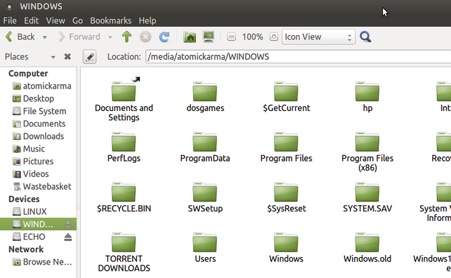Go up to parent folder arrow
Viewport: 451px width, 278px height.
click(127, 37)
